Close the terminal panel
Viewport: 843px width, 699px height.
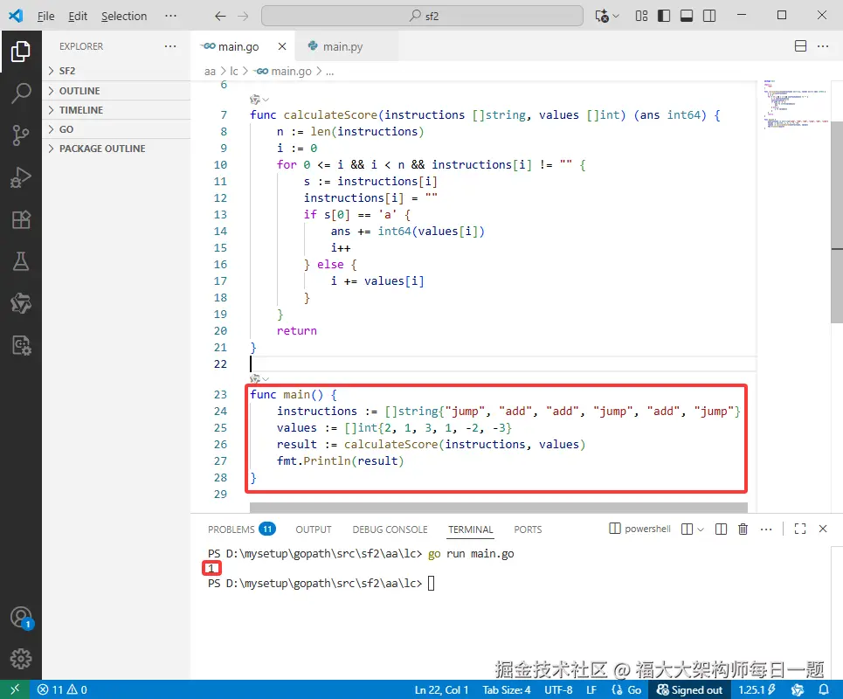point(823,529)
